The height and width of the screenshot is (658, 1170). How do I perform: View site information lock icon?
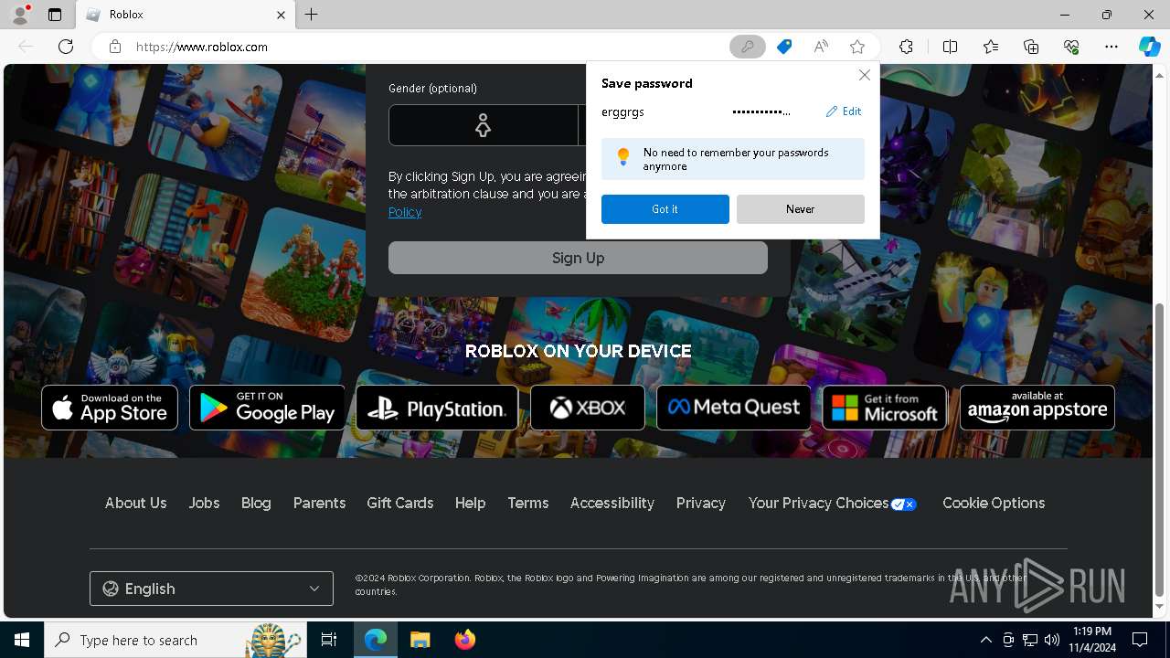tap(115, 47)
